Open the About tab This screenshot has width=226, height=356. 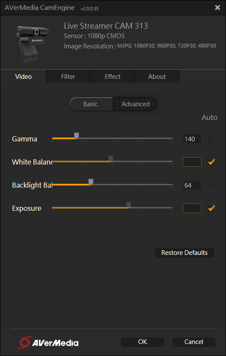click(x=157, y=77)
